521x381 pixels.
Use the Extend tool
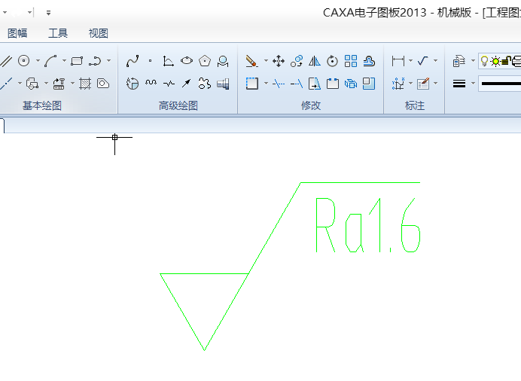[x=297, y=84]
